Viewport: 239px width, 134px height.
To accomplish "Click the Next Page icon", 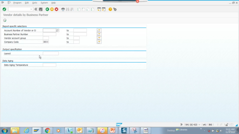I will point(88,9).
